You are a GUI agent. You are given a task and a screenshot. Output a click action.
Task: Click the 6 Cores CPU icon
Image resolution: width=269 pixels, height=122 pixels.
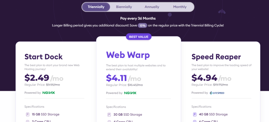tap(195, 121)
